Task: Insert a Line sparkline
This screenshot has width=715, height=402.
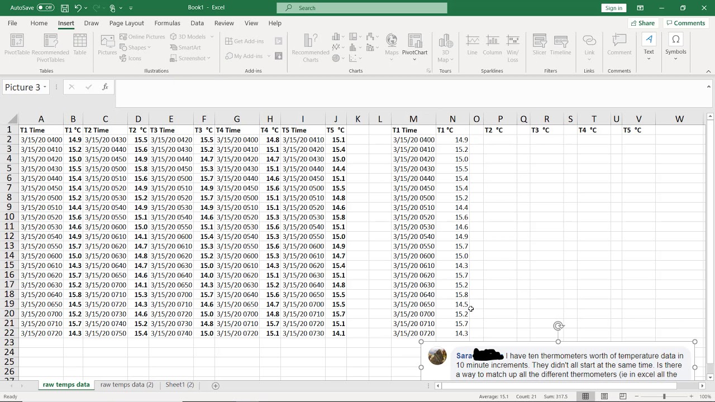Action: pyautogui.click(x=473, y=45)
